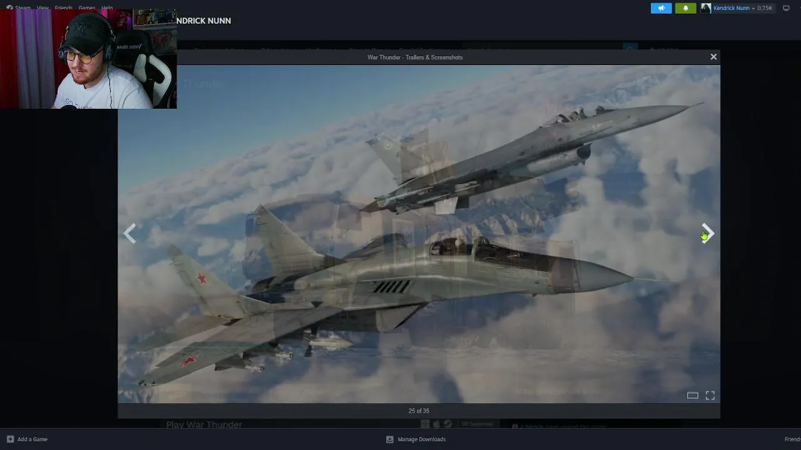Click the Add a Game plus icon

click(x=10, y=439)
